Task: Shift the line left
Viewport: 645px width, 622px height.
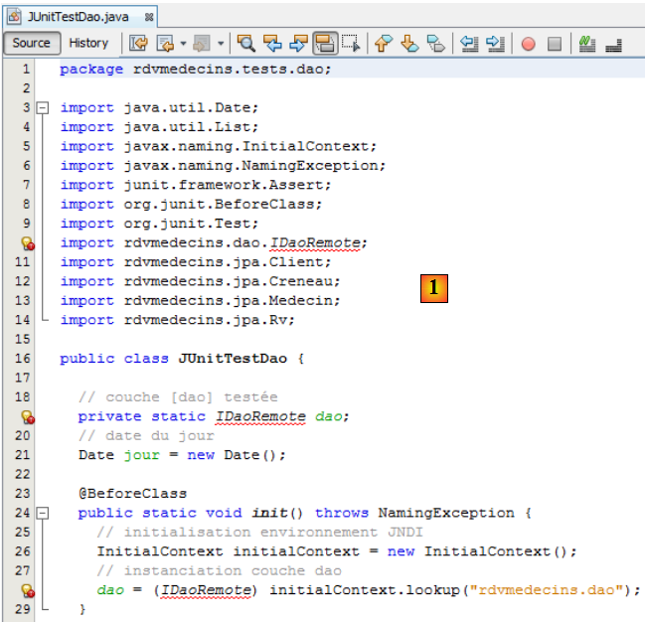Action: click(468, 44)
